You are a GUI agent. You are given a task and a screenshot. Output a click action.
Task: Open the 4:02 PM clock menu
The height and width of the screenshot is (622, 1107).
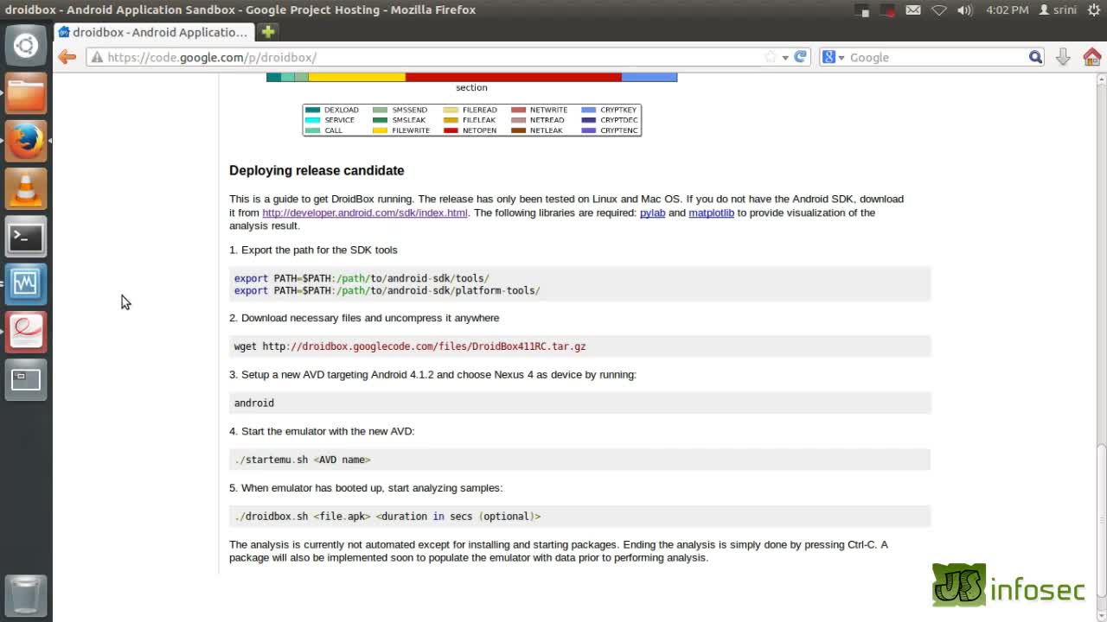point(1008,10)
